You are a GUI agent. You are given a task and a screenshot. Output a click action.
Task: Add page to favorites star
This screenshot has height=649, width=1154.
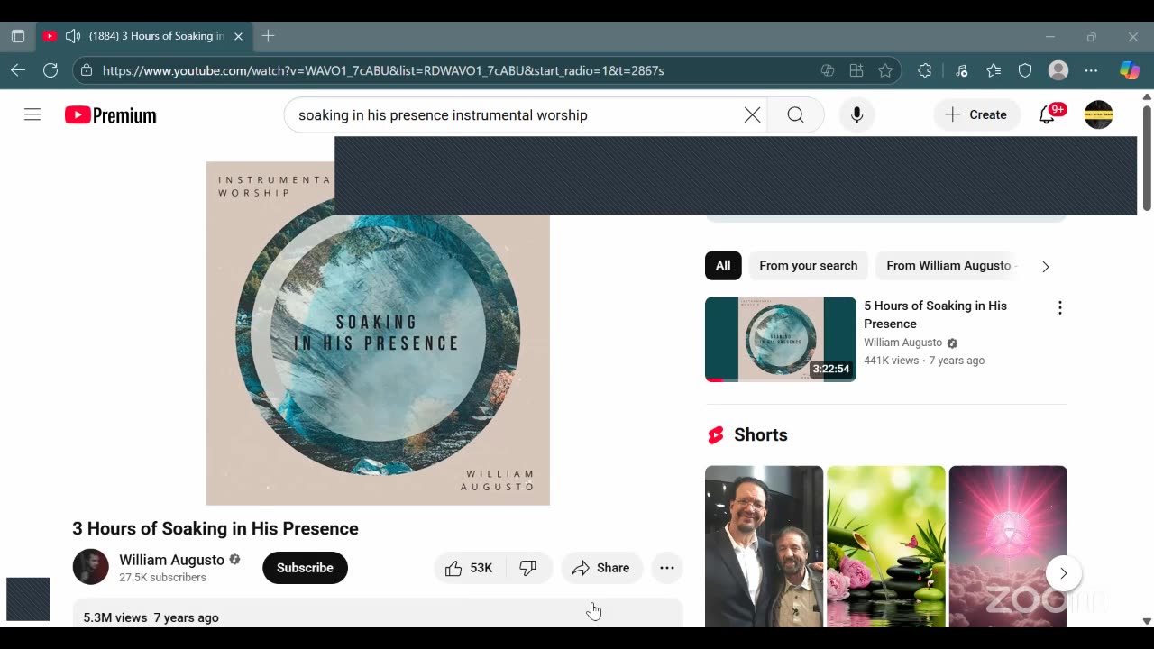pos(885,70)
